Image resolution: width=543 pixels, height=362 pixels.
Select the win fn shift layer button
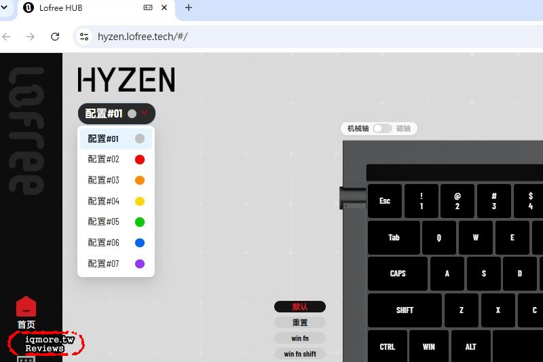(x=300, y=354)
